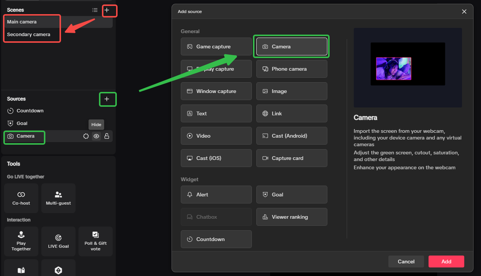Open the LIVE Goal tool
481x276 pixels.
click(x=58, y=241)
